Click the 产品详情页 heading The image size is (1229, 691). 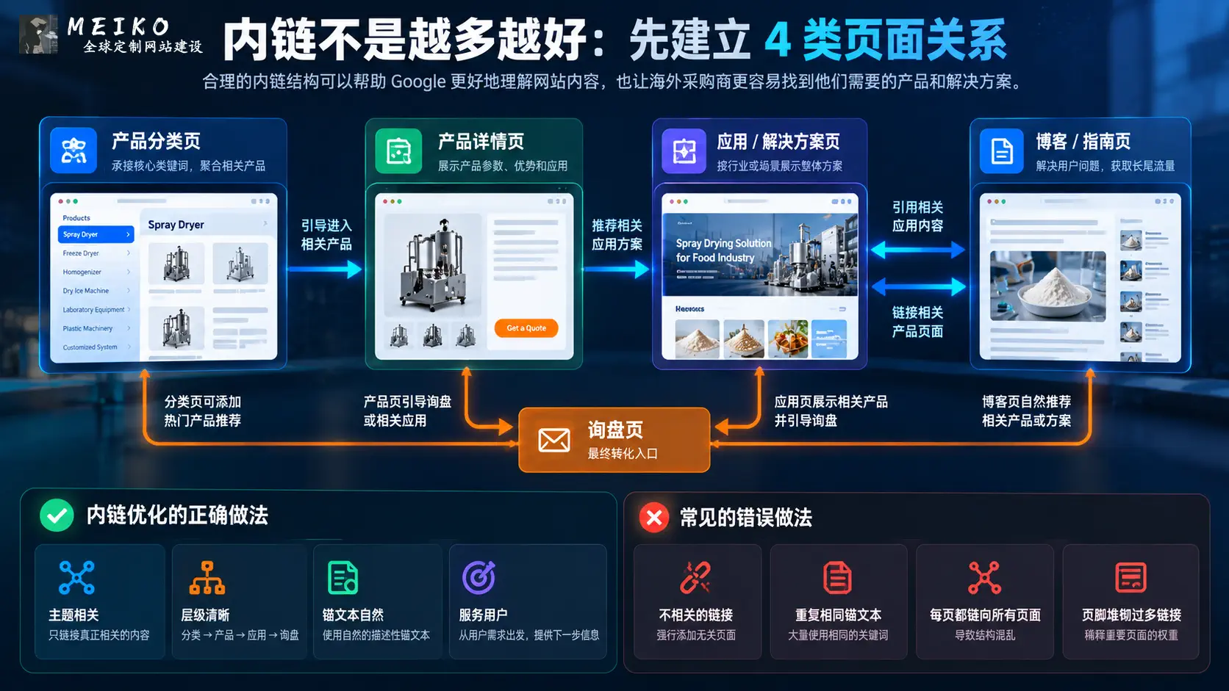(x=481, y=141)
